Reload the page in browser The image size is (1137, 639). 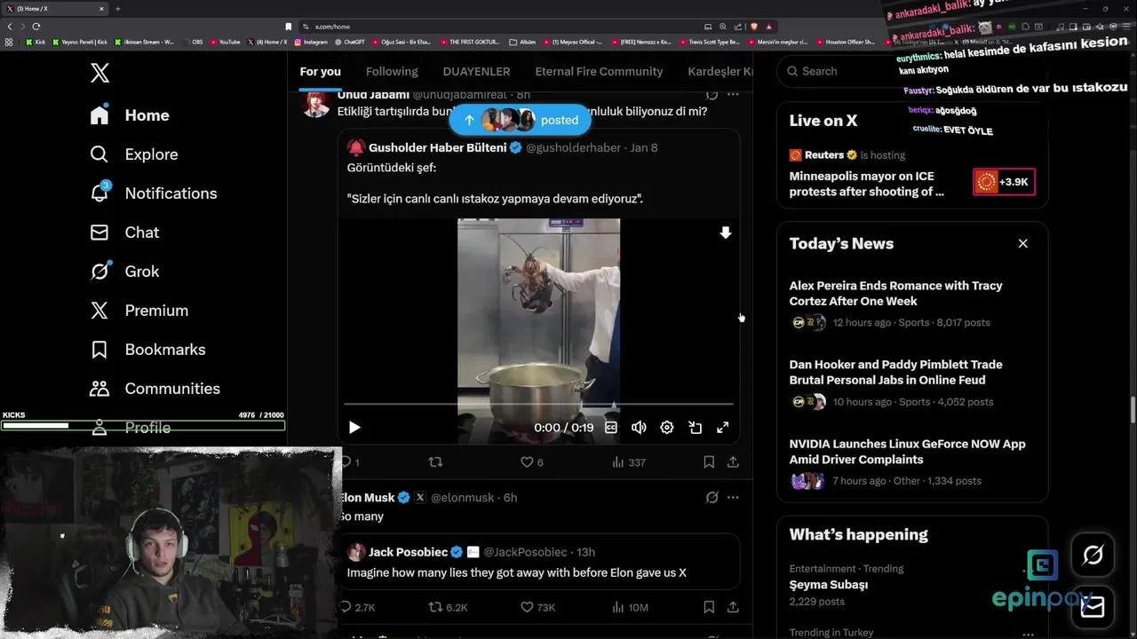(36, 27)
